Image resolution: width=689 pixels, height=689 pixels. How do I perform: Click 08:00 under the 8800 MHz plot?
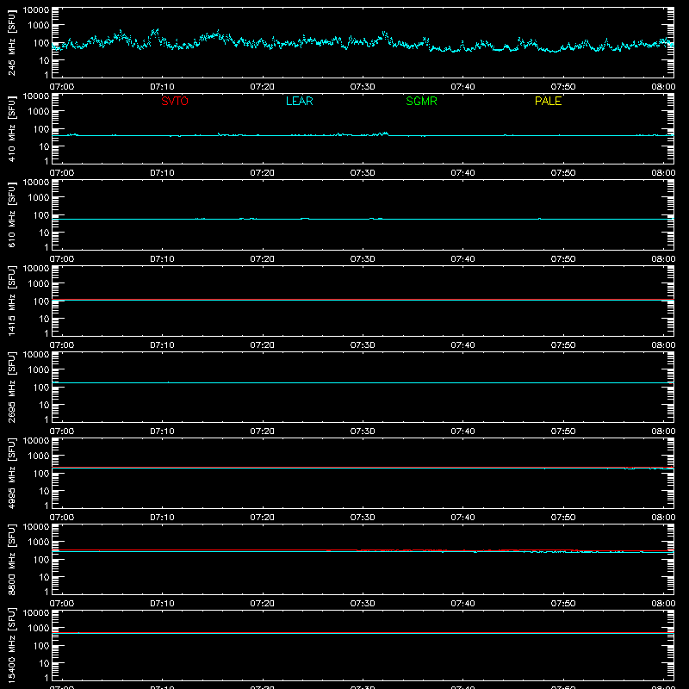[x=663, y=604]
